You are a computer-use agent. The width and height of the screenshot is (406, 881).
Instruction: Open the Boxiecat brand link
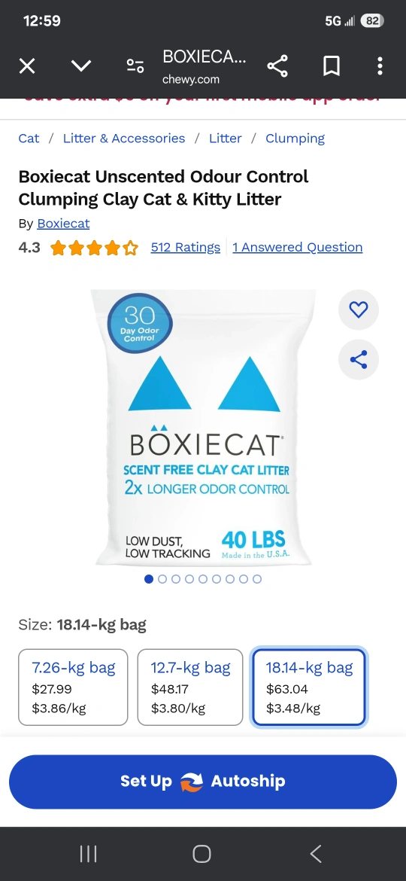coord(63,224)
